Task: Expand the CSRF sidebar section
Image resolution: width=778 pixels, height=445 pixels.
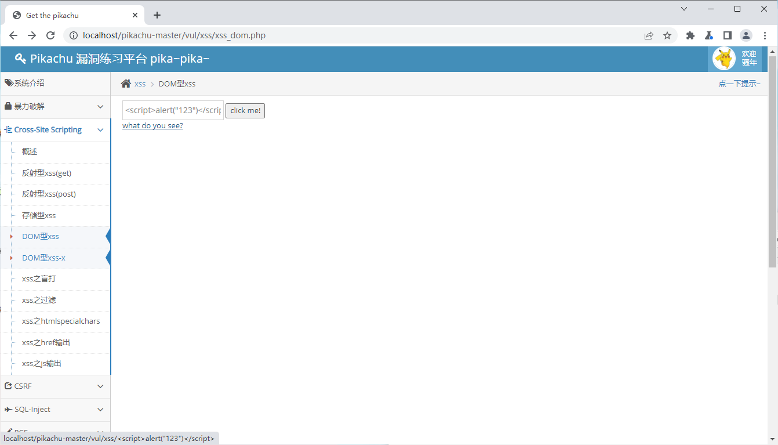Action: 55,386
